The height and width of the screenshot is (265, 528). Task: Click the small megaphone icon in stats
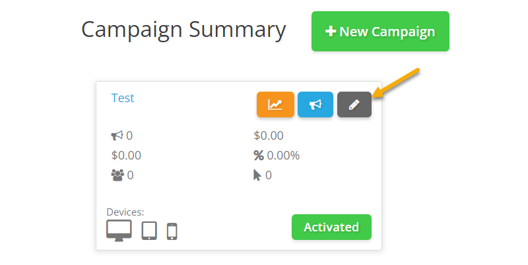117,136
